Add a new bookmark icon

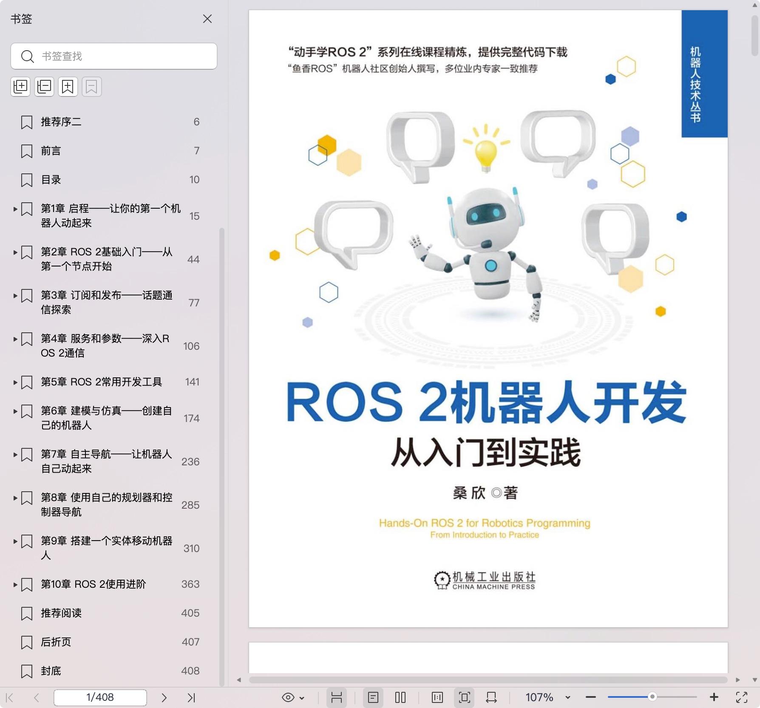[x=68, y=87]
